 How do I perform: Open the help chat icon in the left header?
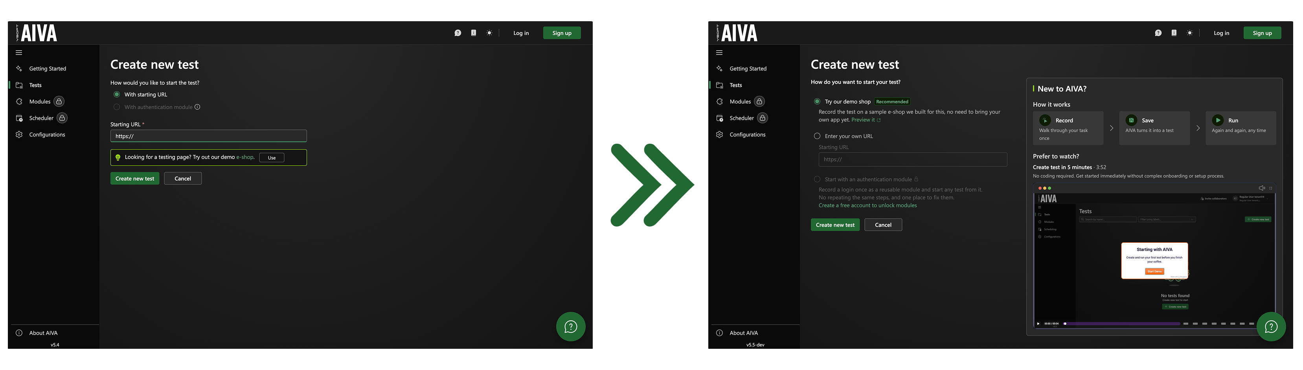tap(458, 33)
